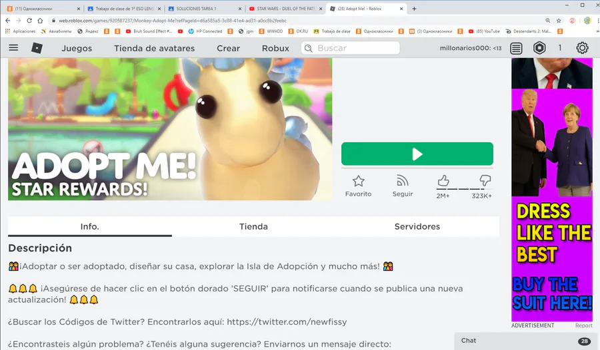Click the Chat unread badge 28
The height and width of the screenshot is (350, 600).
coord(584,341)
